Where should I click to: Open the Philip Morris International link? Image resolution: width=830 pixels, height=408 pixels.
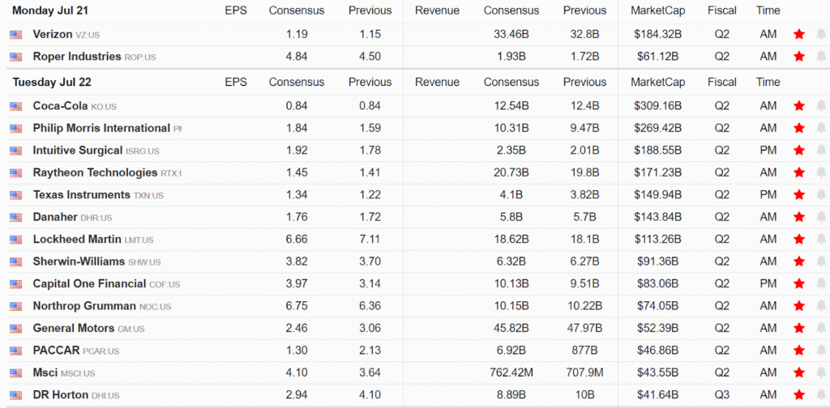pyautogui.click(x=101, y=128)
